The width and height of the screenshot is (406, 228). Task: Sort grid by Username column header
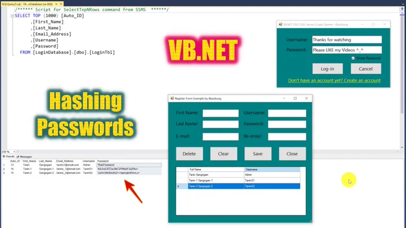coord(272,170)
